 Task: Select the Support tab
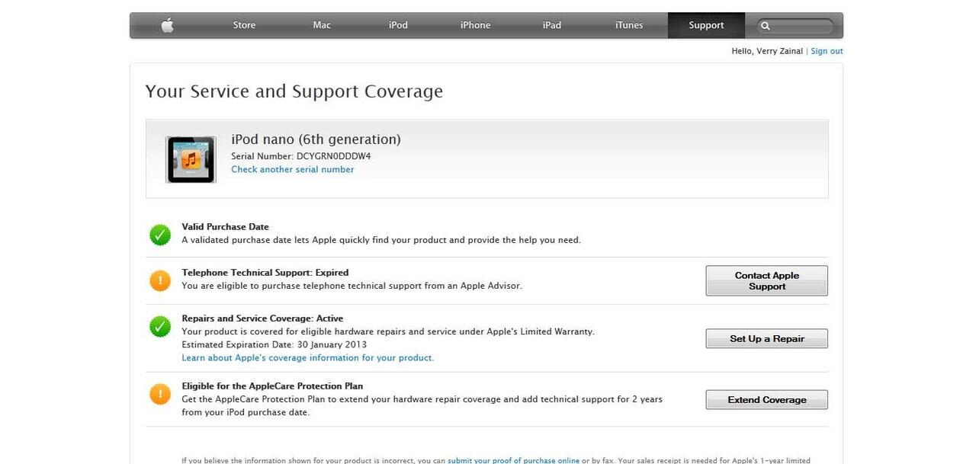(706, 25)
